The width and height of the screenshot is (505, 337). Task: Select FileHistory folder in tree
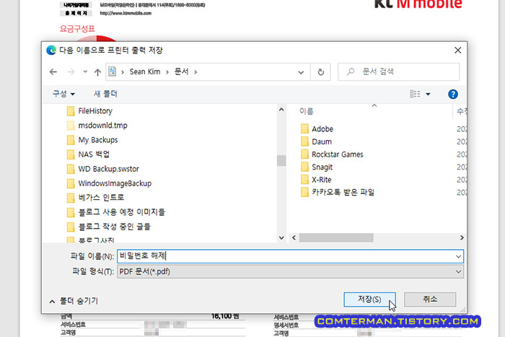coord(95,111)
